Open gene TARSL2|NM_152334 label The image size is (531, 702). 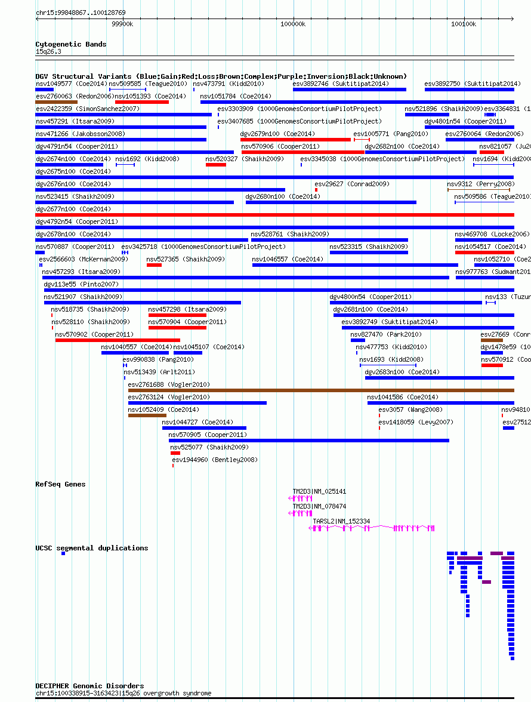click(x=341, y=521)
